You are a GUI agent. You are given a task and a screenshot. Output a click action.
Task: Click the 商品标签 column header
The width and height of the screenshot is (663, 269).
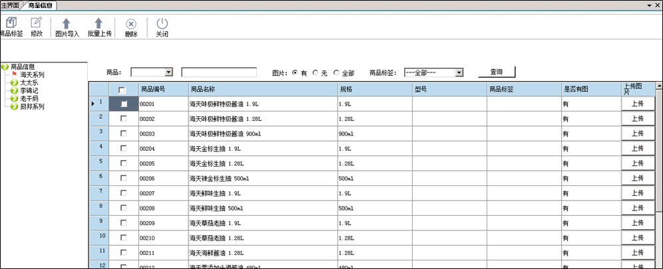point(525,90)
